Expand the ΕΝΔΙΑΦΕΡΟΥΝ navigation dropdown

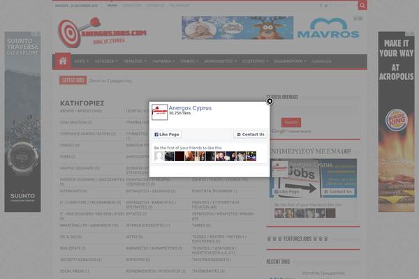[x=291, y=61]
